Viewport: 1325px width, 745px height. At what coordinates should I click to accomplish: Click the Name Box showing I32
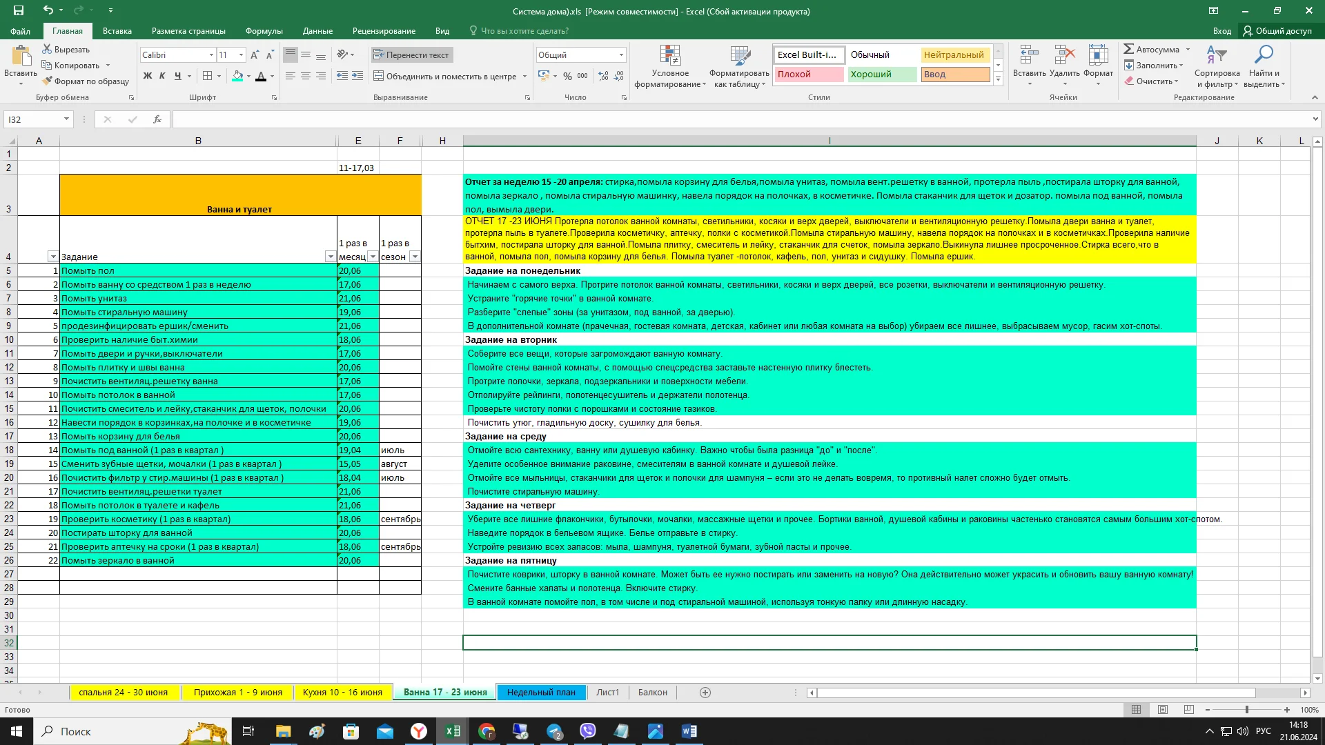35,119
